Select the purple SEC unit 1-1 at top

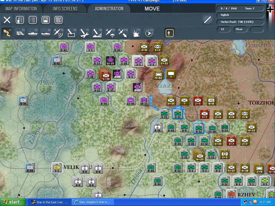90,47
